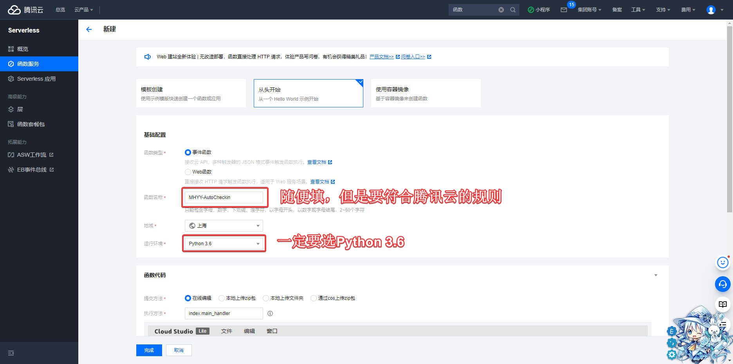Screen dimensions: 733x364
Task: Open 文件 menu in Cloud Studio
Action: (226, 331)
